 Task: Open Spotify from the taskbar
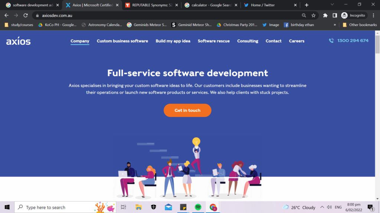point(198,207)
